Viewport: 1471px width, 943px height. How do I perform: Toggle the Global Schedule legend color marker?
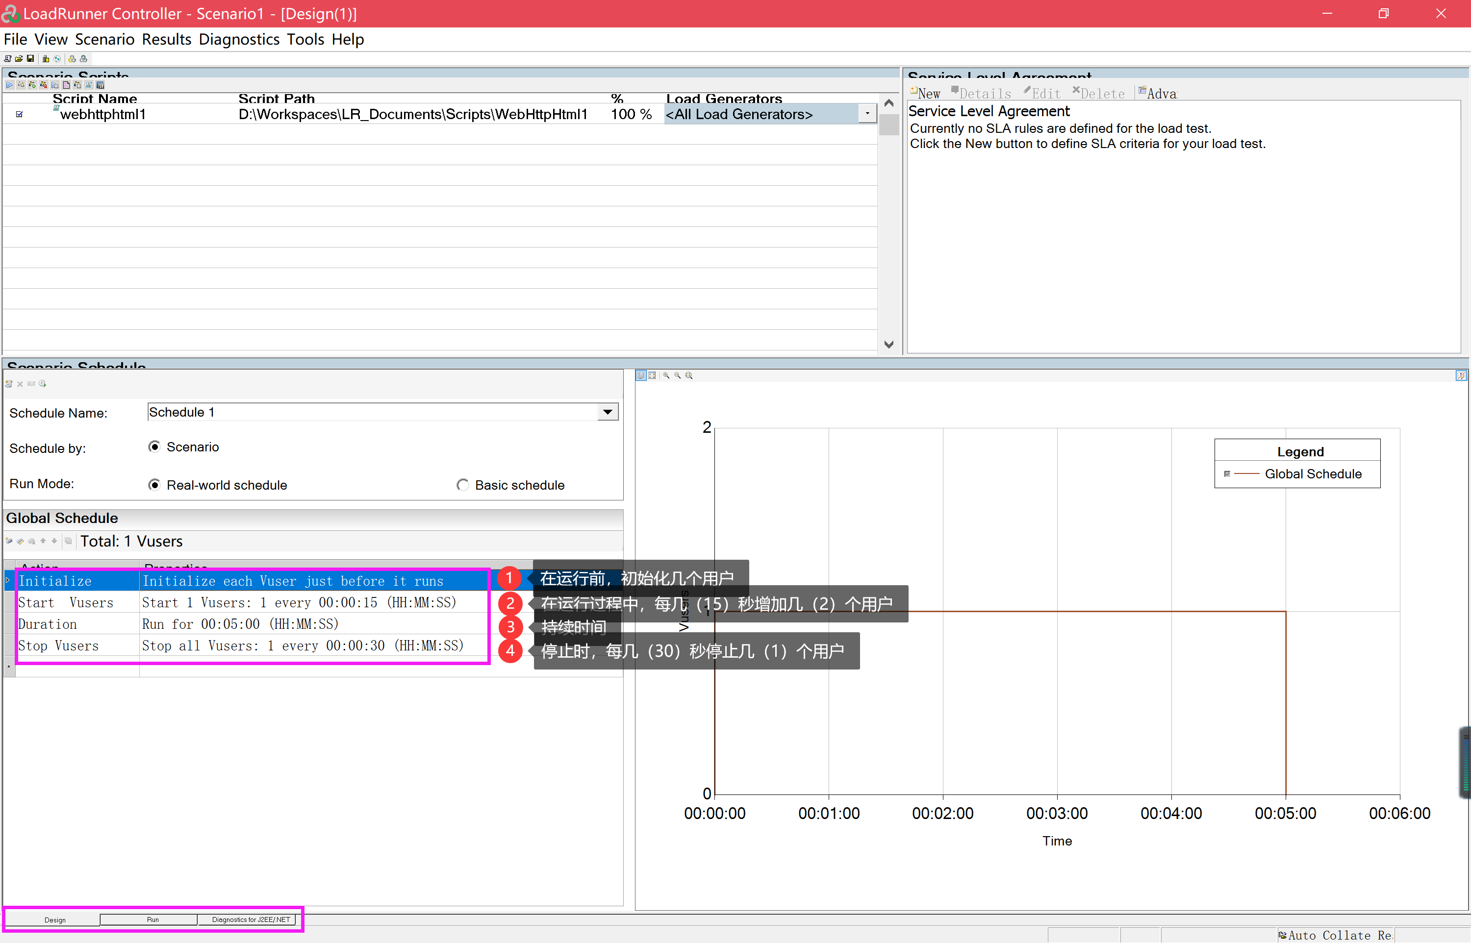pyautogui.click(x=1227, y=474)
